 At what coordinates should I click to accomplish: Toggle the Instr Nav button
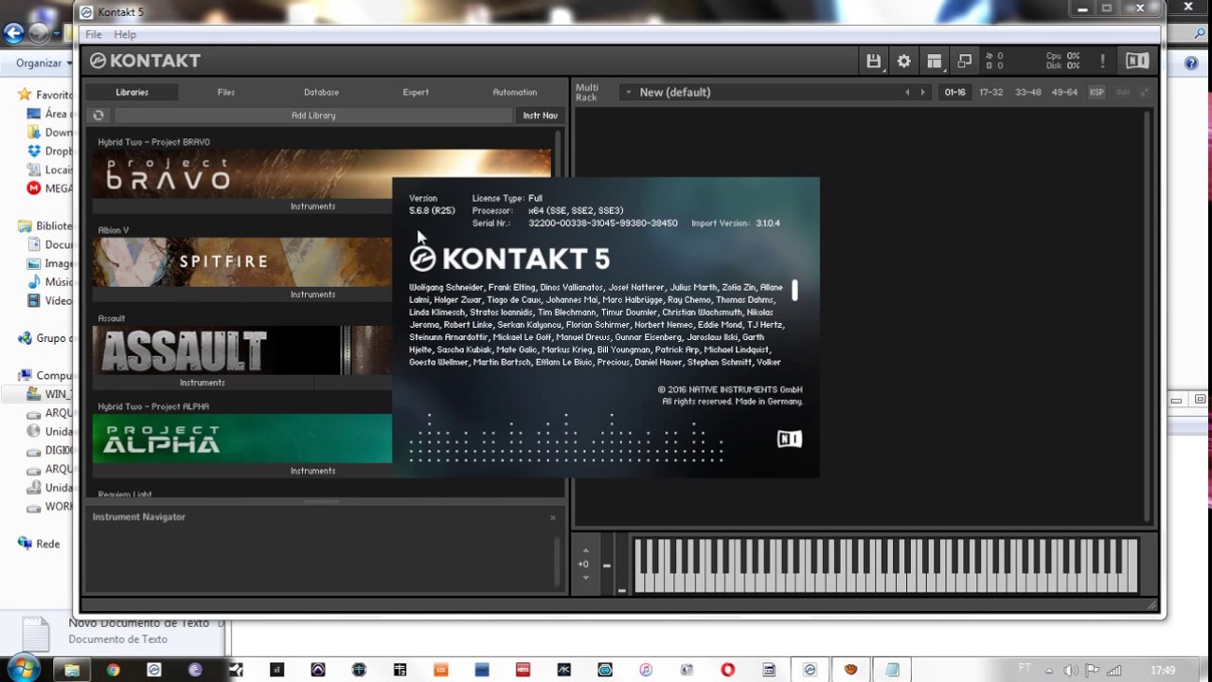point(540,116)
